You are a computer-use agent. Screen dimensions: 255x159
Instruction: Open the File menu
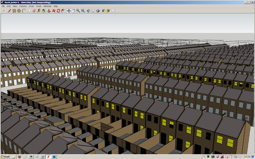pos(3,6)
